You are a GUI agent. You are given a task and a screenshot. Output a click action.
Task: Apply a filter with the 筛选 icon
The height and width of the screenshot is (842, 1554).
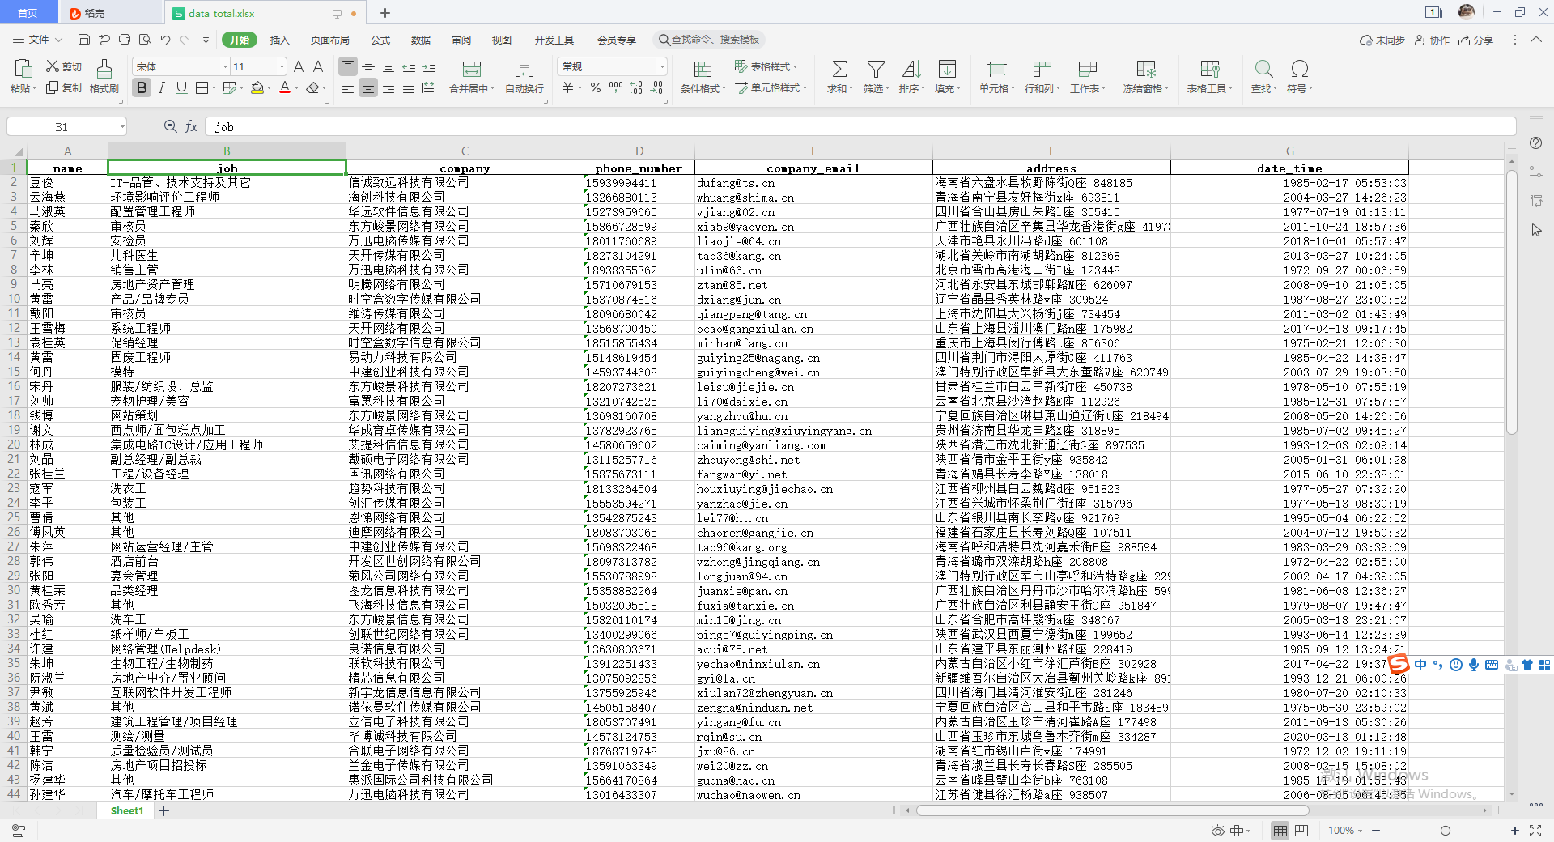click(x=876, y=77)
